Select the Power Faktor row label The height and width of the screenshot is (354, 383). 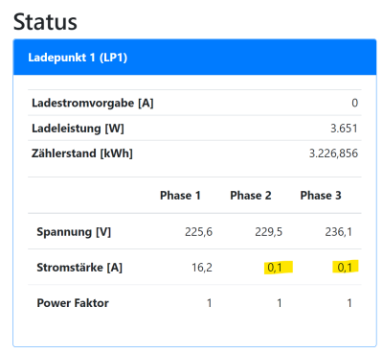[73, 303]
